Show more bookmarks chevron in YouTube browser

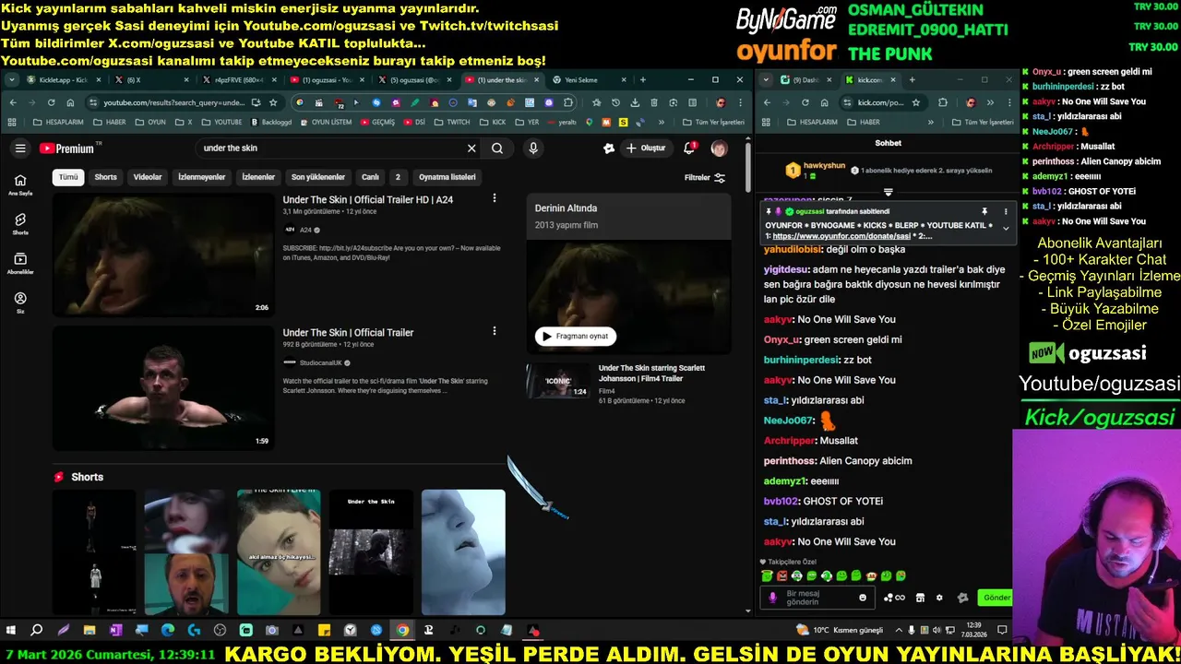[x=662, y=122]
